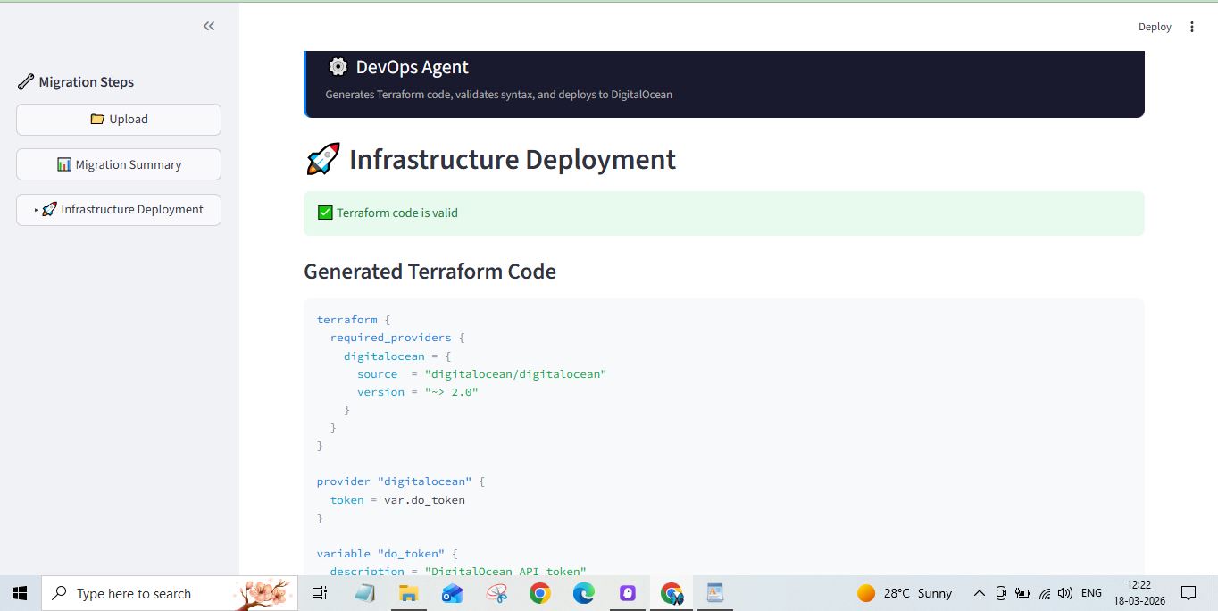Image resolution: width=1218 pixels, height=611 pixels.
Task: Open Wi-Fi network settings tray icon
Action: click(x=1044, y=593)
